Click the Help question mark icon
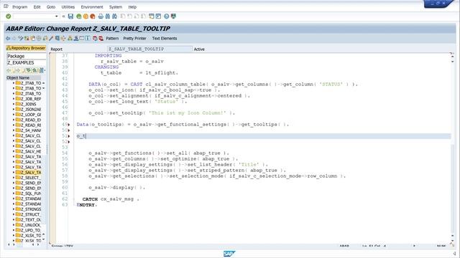Viewport: 460px width, 258px height. tap(166, 16)
